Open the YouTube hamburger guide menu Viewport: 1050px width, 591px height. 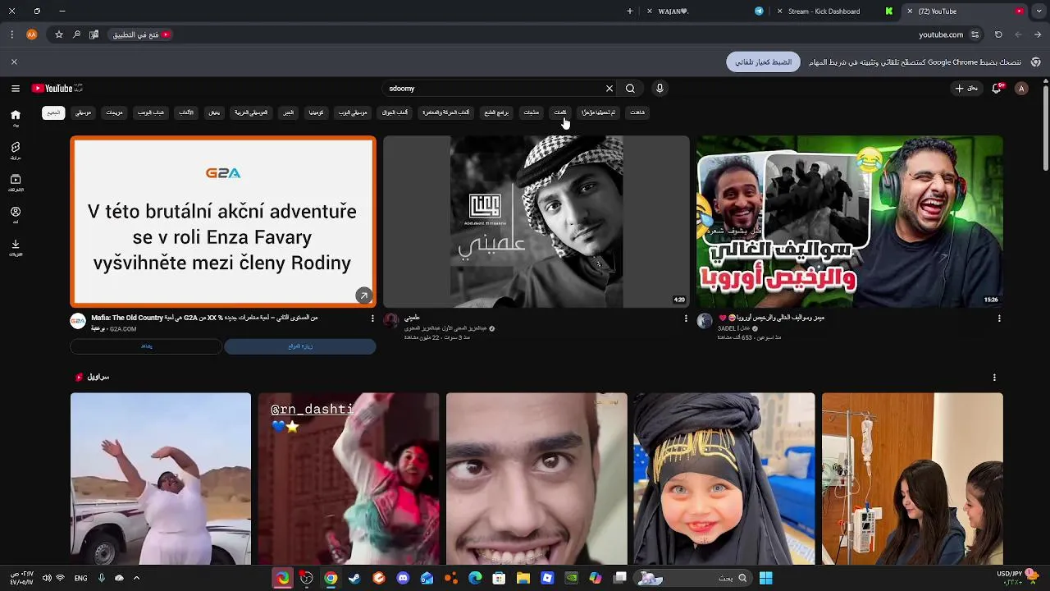[15, 89]
